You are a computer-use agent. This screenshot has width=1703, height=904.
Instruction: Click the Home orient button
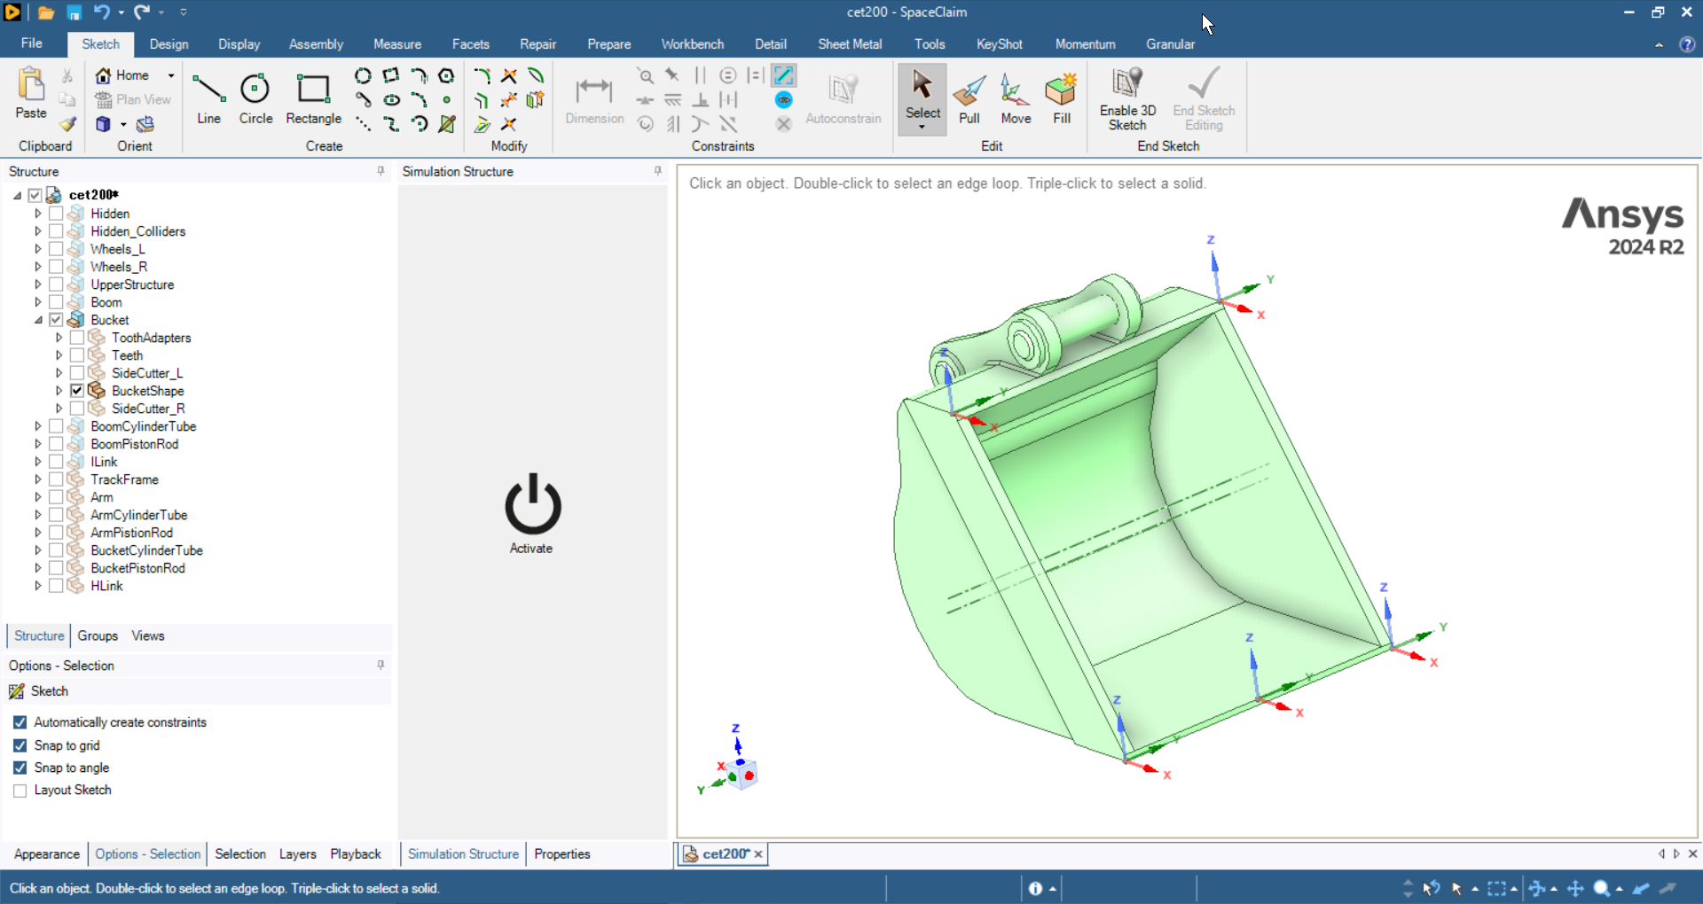[x=124, y=75]
